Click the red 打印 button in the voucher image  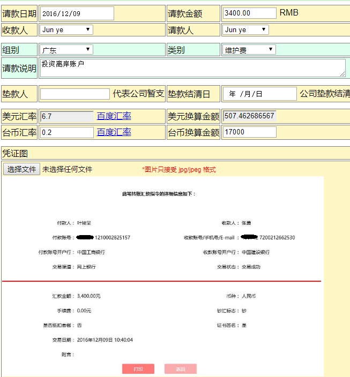138,369
